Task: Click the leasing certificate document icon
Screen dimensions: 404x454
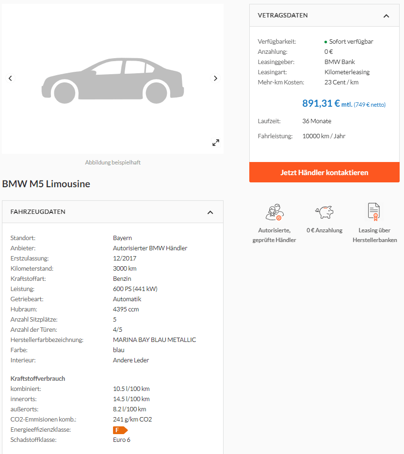Action: click(x=374, y=211)
